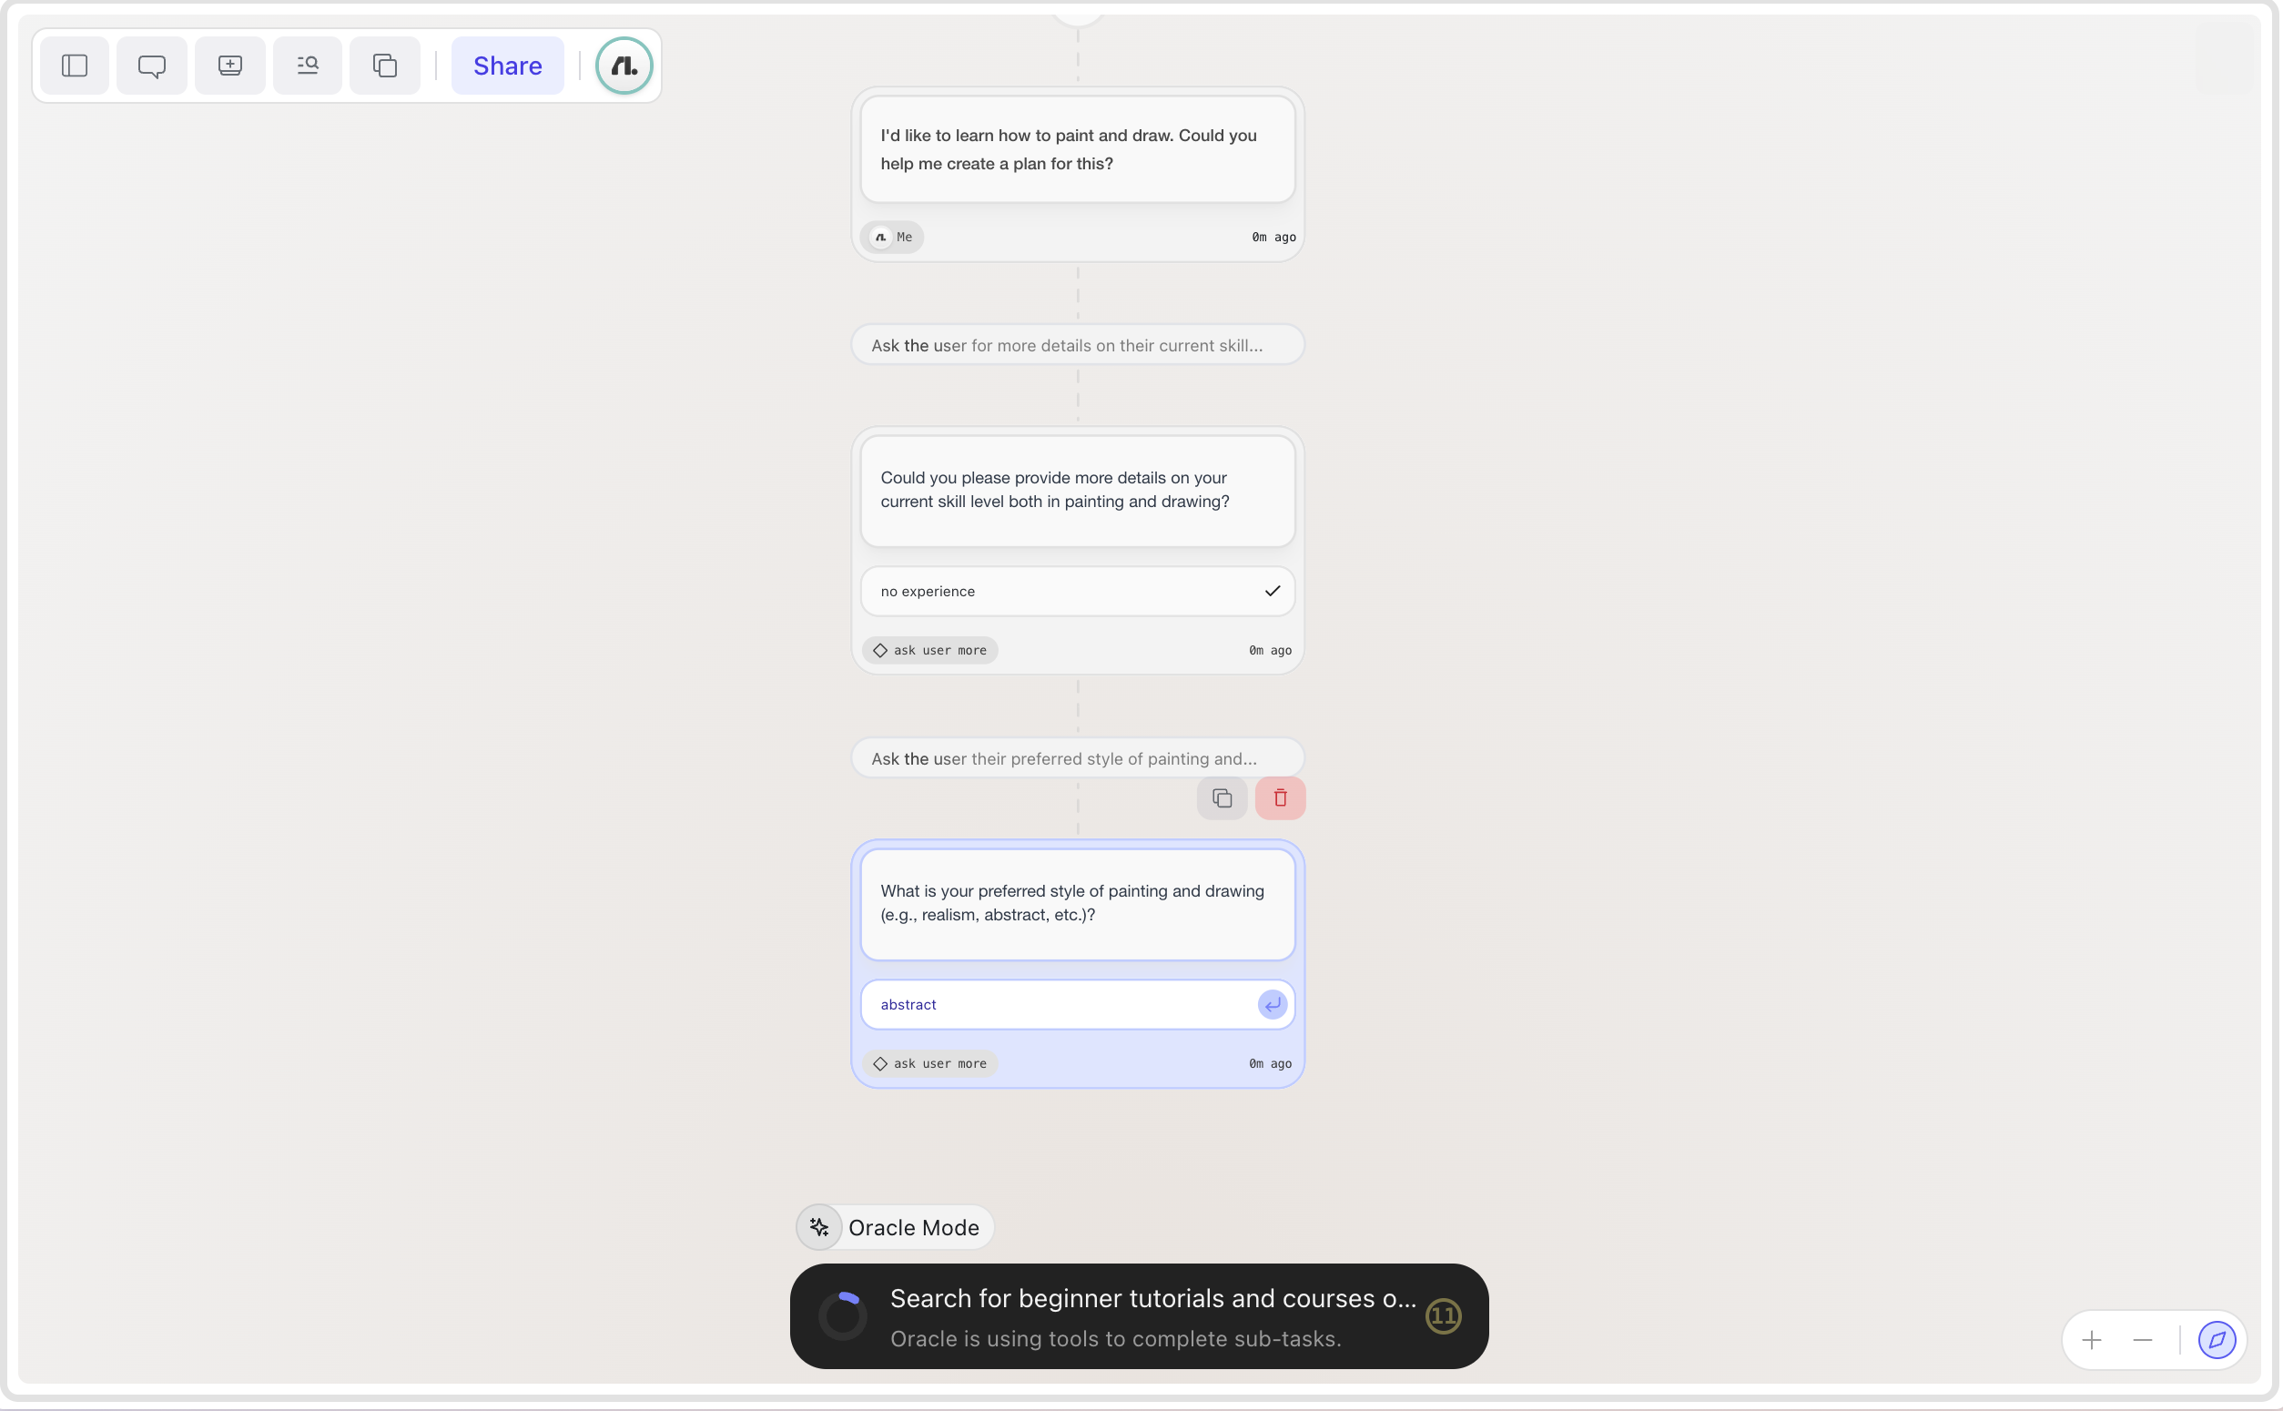The height and width of the screenshot is (1411, 2283).
Task: Expand the collapsed "Ask the user for more details" step
Action: pyautogui.click(x=1078, y=345)
